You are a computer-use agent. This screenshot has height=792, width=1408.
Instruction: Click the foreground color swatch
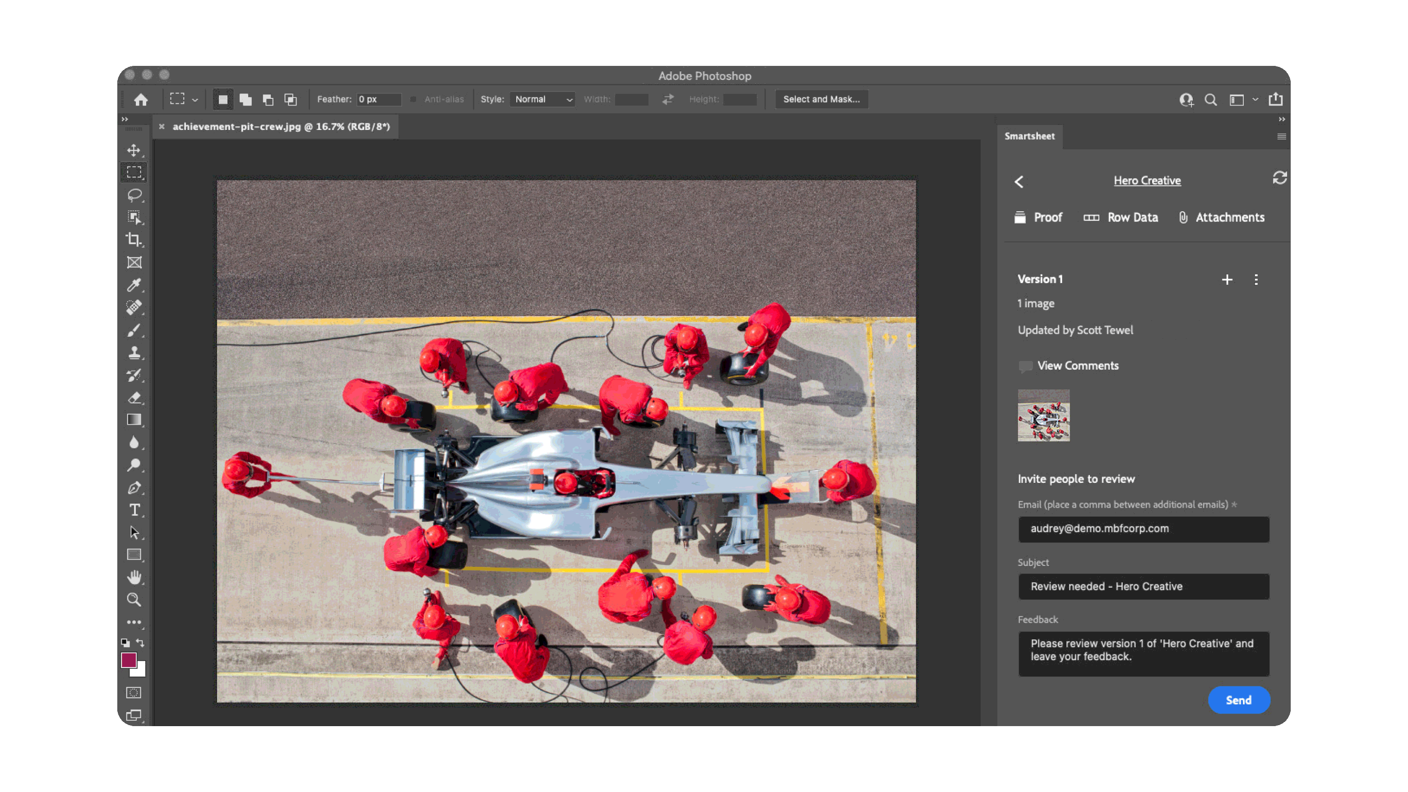coord(129,660)
